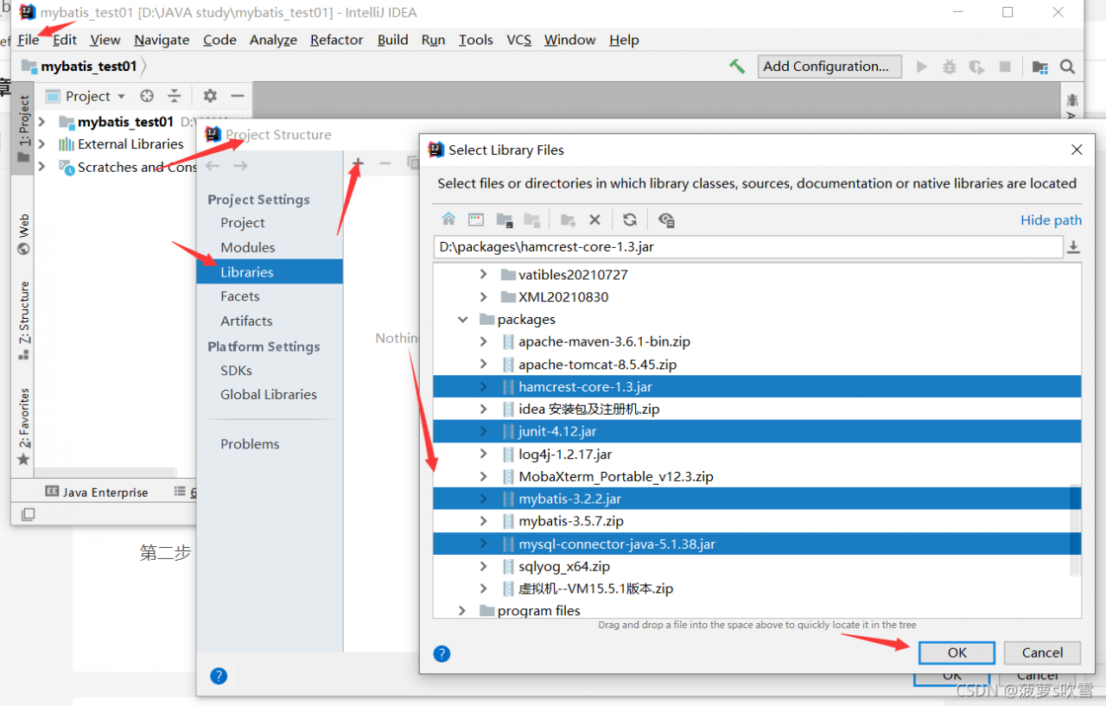Click Cancel in Select Library Files dialog
1106x706 pixels.
tap(1043, 653)
